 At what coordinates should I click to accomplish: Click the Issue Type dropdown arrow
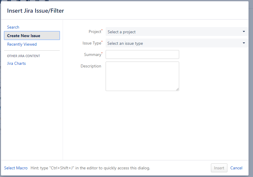tap(244, 43)
